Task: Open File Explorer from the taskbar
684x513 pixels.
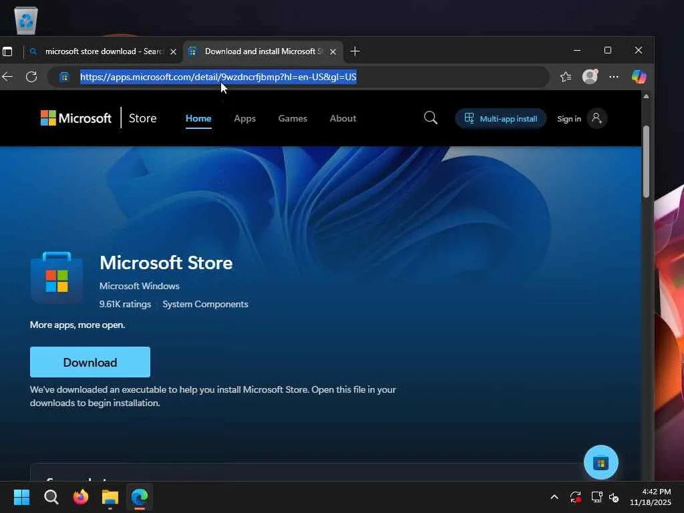Action: (x=110, y=497)
